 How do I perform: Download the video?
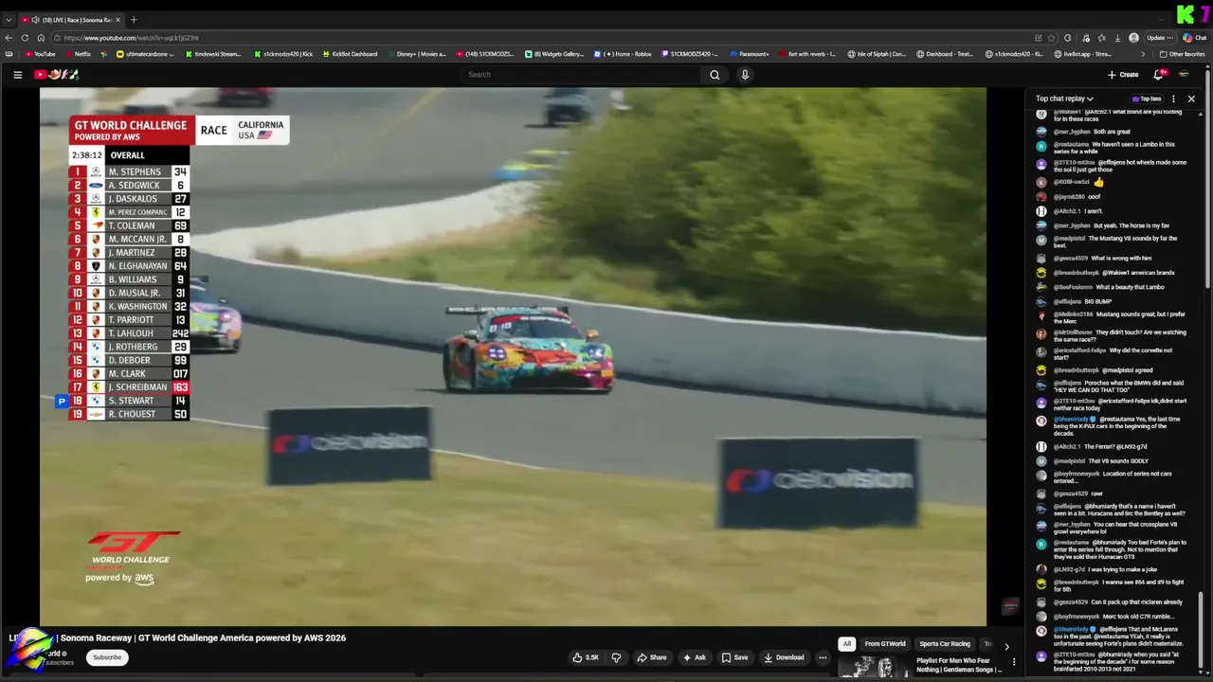coord(784,657)
